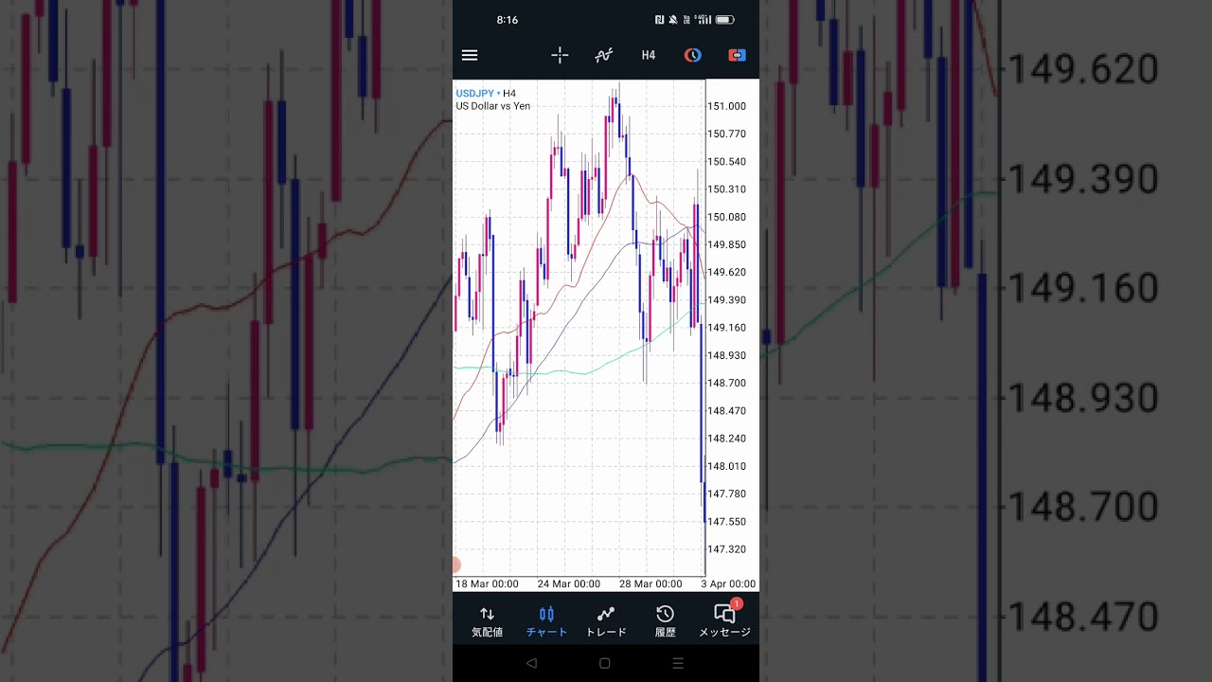Toggle the crosshair cursor tool

coord(560,55)
